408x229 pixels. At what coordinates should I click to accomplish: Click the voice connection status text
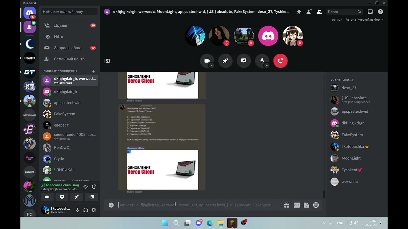[x=62, y=185]
